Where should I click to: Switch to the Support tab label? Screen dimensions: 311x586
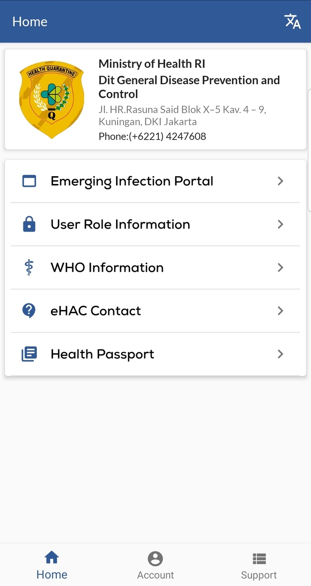click(x=259, y=575)
